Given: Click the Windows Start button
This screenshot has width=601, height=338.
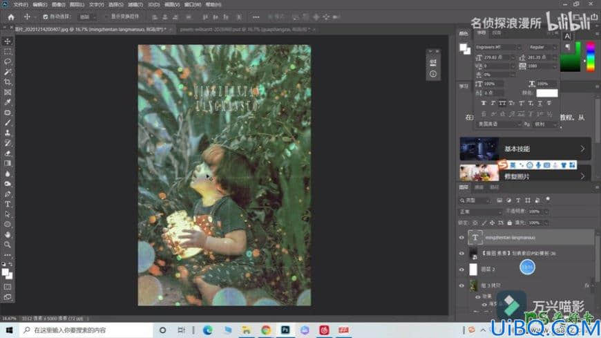Looking at the screenshot, I should (x=9, y=330).
